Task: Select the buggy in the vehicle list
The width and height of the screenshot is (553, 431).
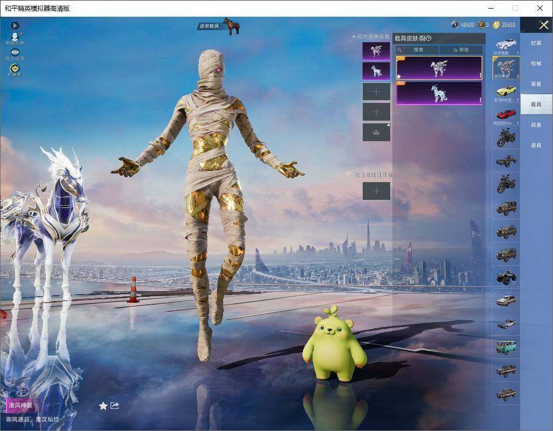Action: pos(506,161)
